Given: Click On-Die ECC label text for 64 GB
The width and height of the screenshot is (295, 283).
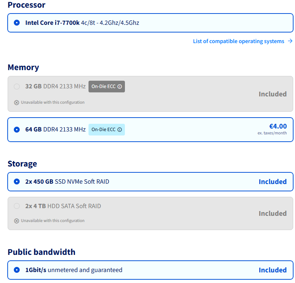Looking at the screenshot, I should pos(103,129).
